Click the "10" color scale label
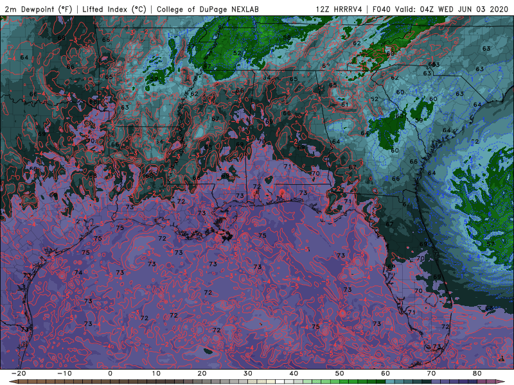The image size is (514, 385). [156, 373]
